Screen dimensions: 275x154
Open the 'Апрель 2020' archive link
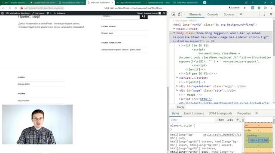[x=24, y=84]
